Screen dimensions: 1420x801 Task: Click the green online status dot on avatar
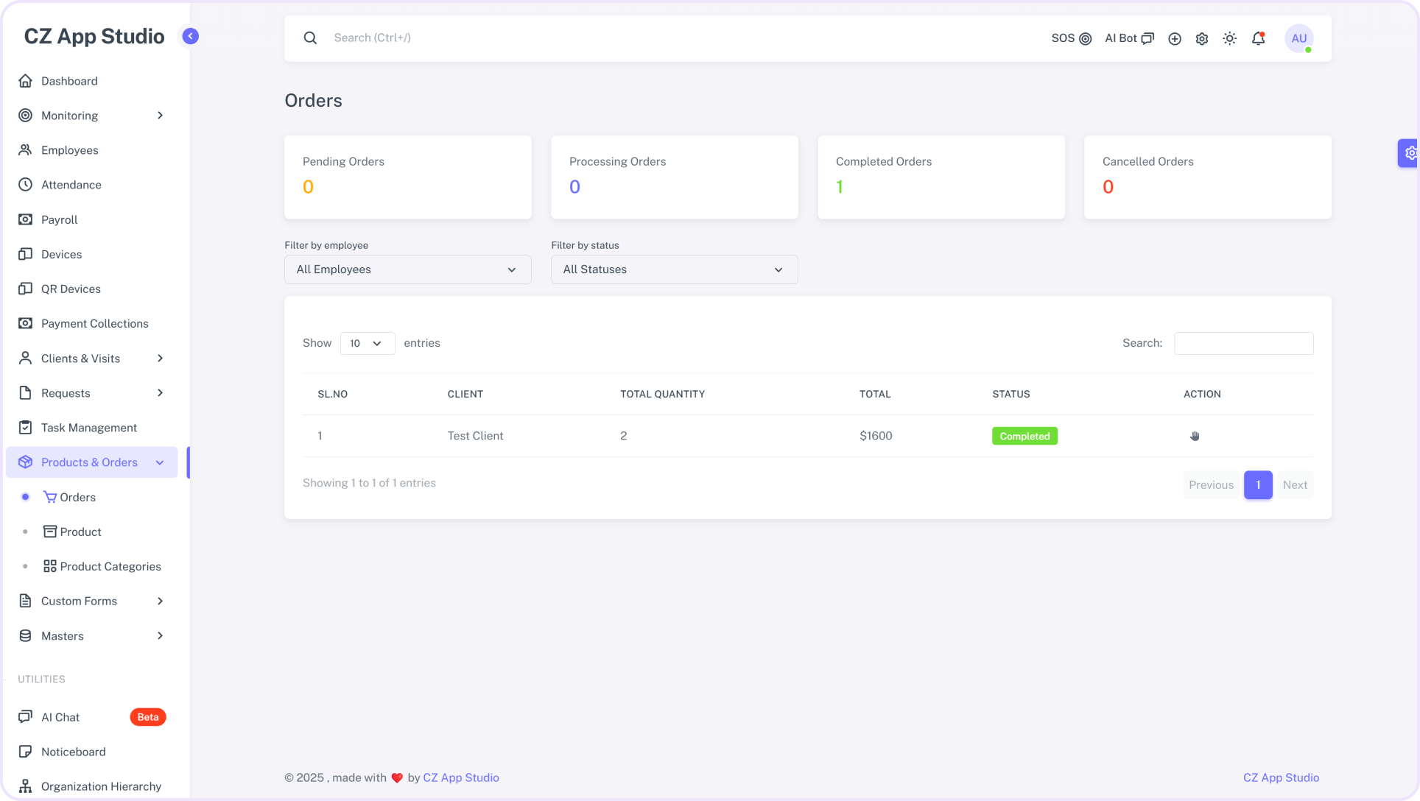[x=1309, y=49]
